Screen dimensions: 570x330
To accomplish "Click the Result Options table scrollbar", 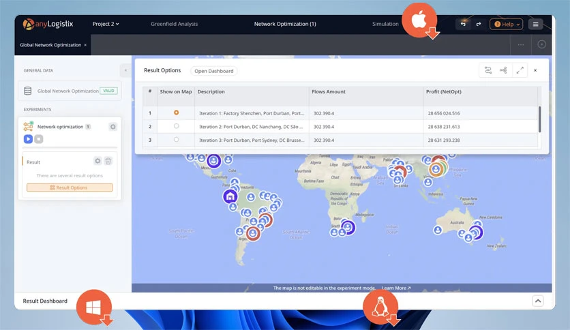I will click(539, 119).
